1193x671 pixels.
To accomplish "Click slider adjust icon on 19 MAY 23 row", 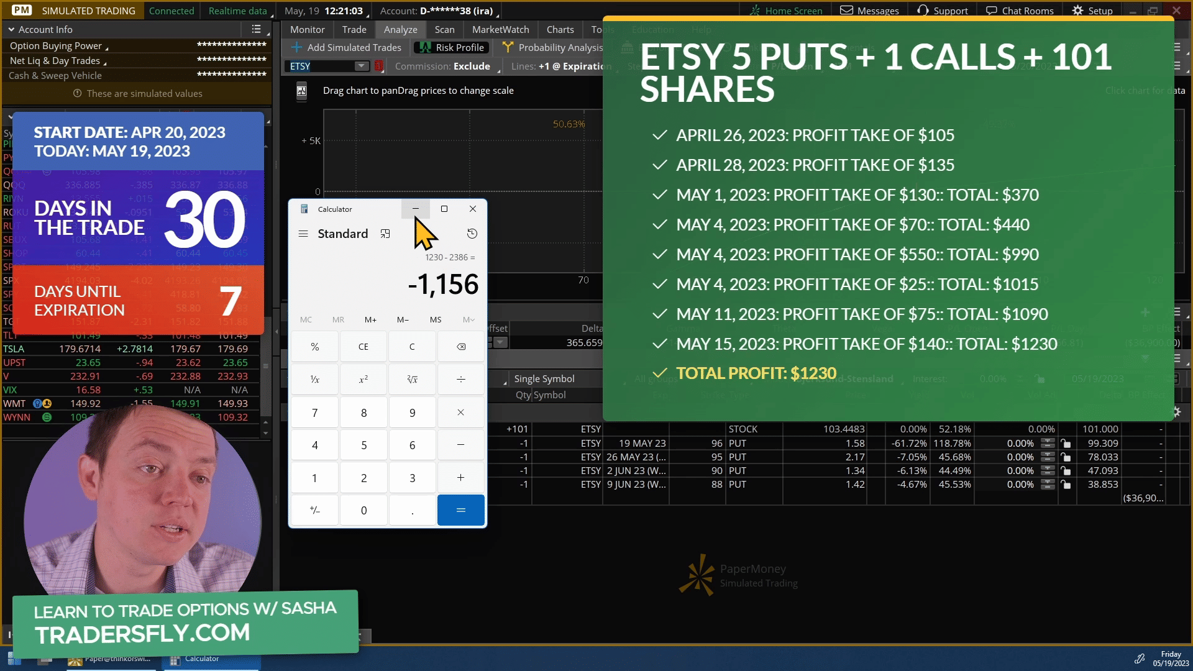I will click(1048, 444).
